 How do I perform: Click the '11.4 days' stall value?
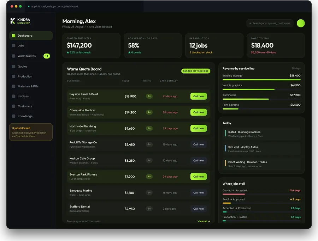tap(295, 191)
